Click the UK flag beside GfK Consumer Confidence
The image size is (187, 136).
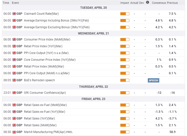coord(14,93)
